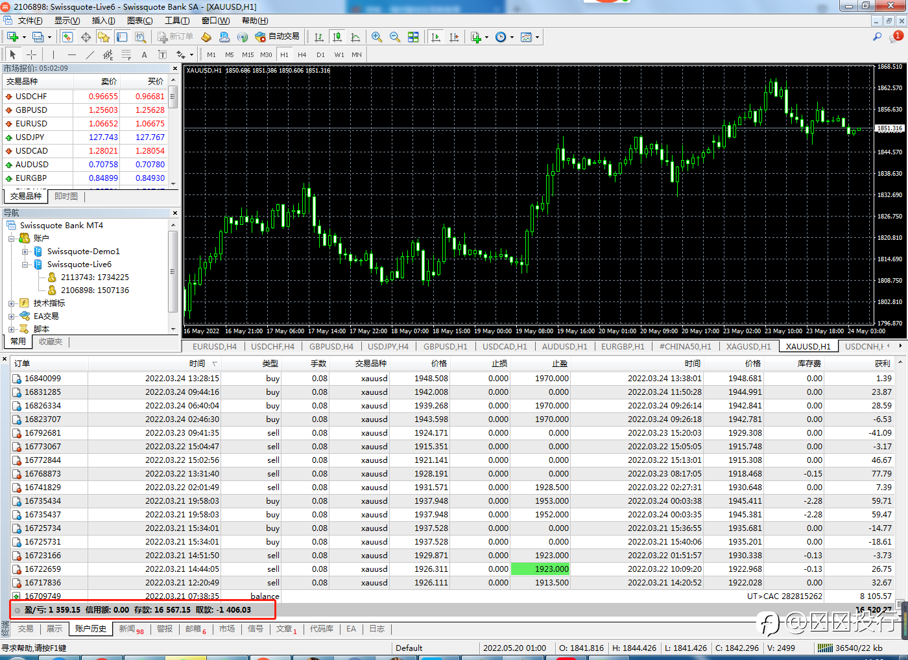Expand the Swissquote-Demo1 tree node
Image resolution: width=908 pixels, height=660 pixels.
pos(25,252)
